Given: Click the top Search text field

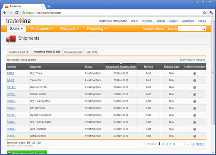Looking at the screenshot, I should coord(190,29).
